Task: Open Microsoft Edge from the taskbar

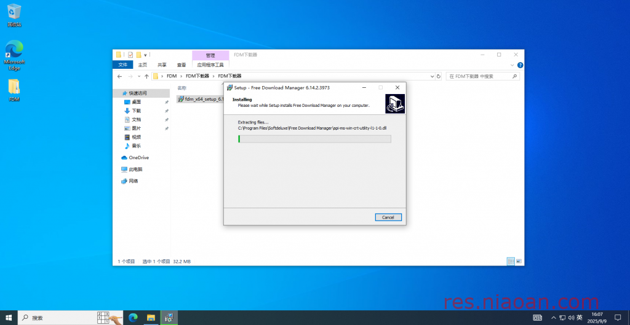Action: point(133,318)
